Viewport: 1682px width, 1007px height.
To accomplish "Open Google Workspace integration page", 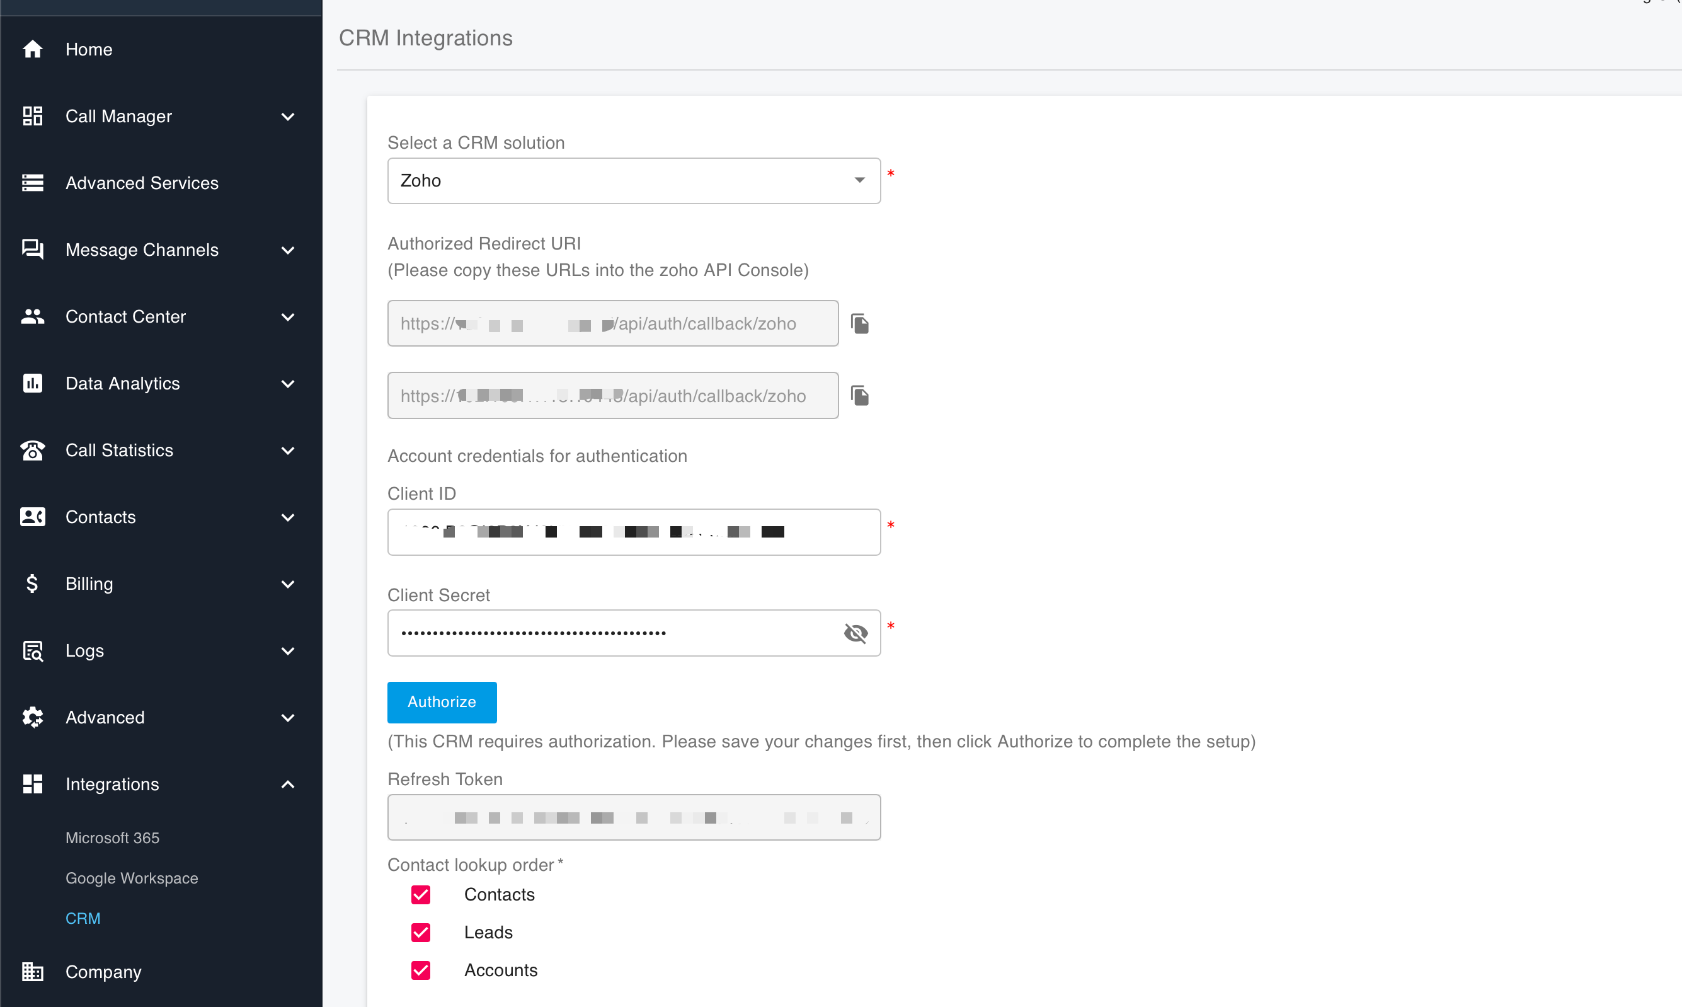I will tap(132, 878).
